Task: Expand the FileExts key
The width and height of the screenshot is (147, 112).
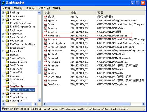Action: [x=3, y=20]
